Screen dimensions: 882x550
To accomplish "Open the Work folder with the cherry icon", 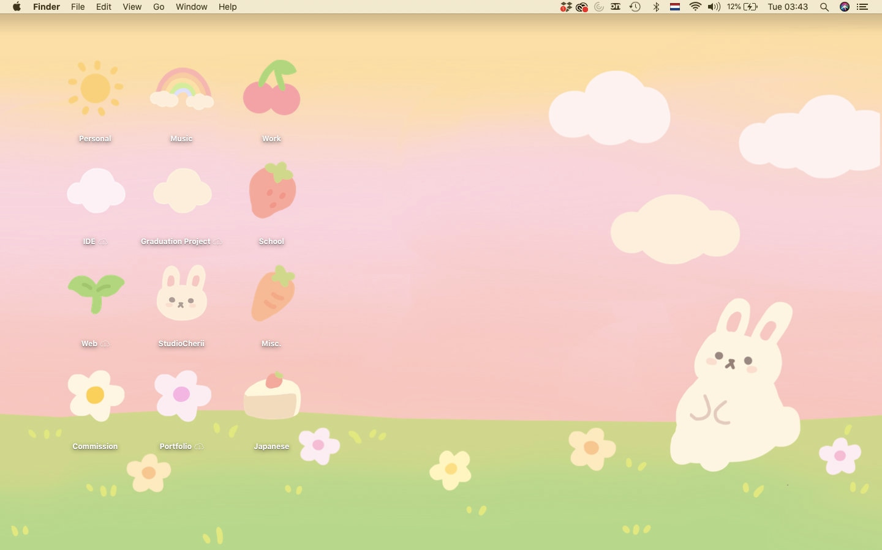I will pos(271,89).
